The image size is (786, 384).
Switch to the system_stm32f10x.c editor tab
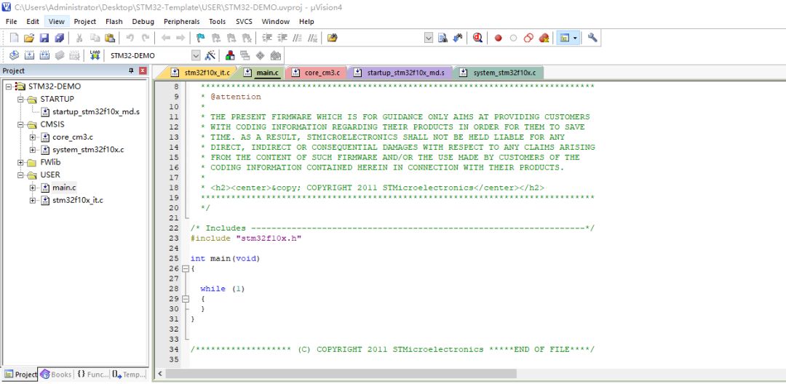(x=498, y=73)
